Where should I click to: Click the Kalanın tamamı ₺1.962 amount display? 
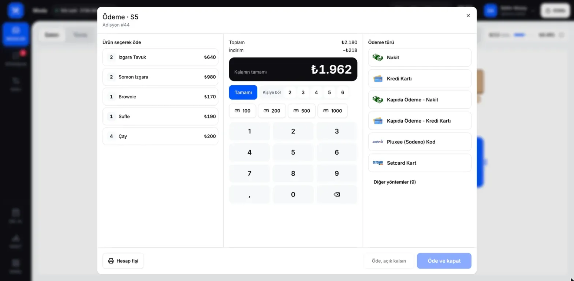pyautogui.click(x=293, y=69)
